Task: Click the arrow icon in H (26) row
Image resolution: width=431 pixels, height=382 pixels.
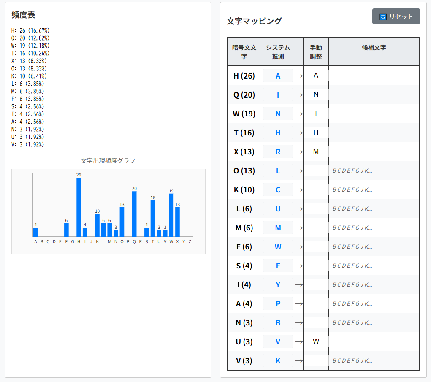Action: pos(299,76)
